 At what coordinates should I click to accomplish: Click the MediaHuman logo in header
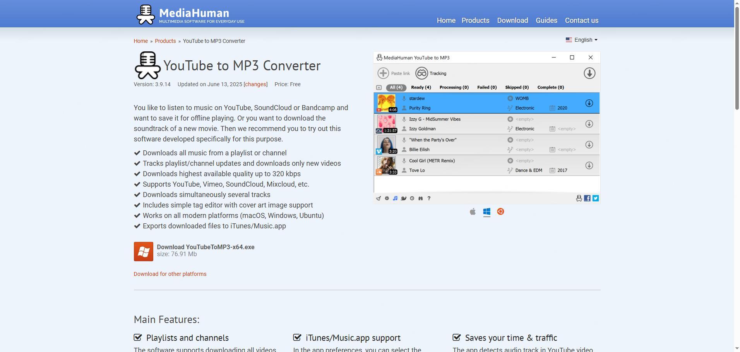[146, 15]
